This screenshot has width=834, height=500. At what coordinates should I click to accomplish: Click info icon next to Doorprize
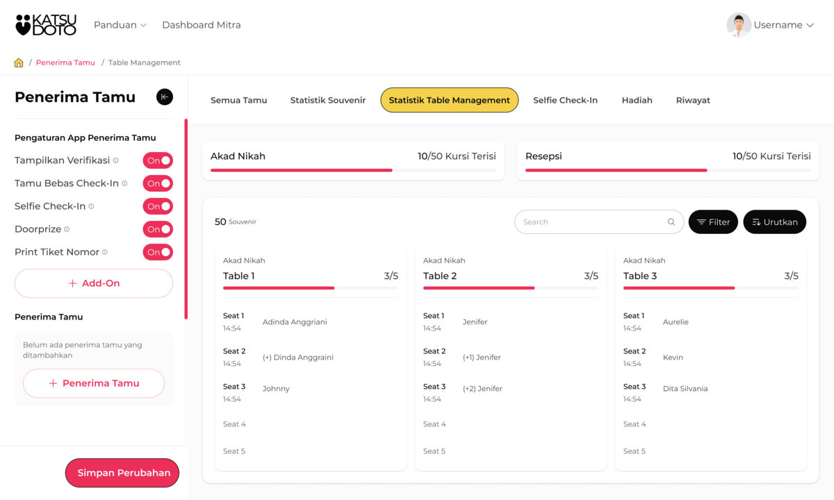tap(67, 229)
